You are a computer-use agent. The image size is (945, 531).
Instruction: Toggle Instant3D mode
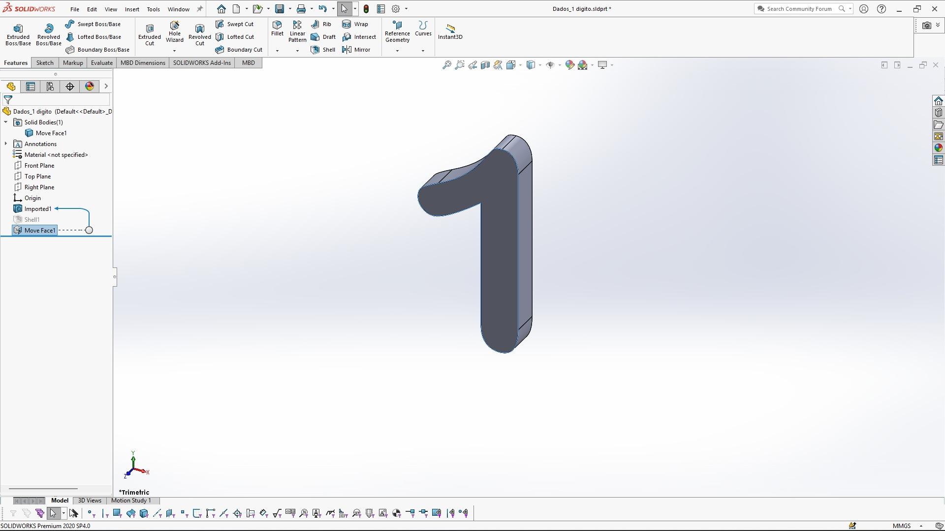(450, 31)
